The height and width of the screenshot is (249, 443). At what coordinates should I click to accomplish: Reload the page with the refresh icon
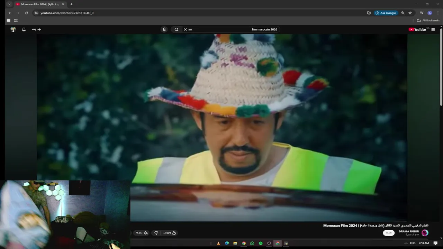tap(26, 13)
